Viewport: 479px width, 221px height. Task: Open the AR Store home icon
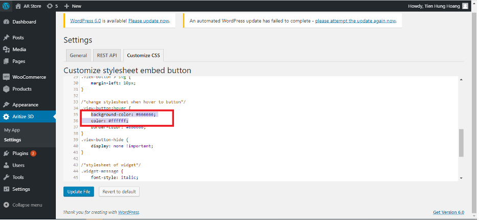click(x=18, y=6)
